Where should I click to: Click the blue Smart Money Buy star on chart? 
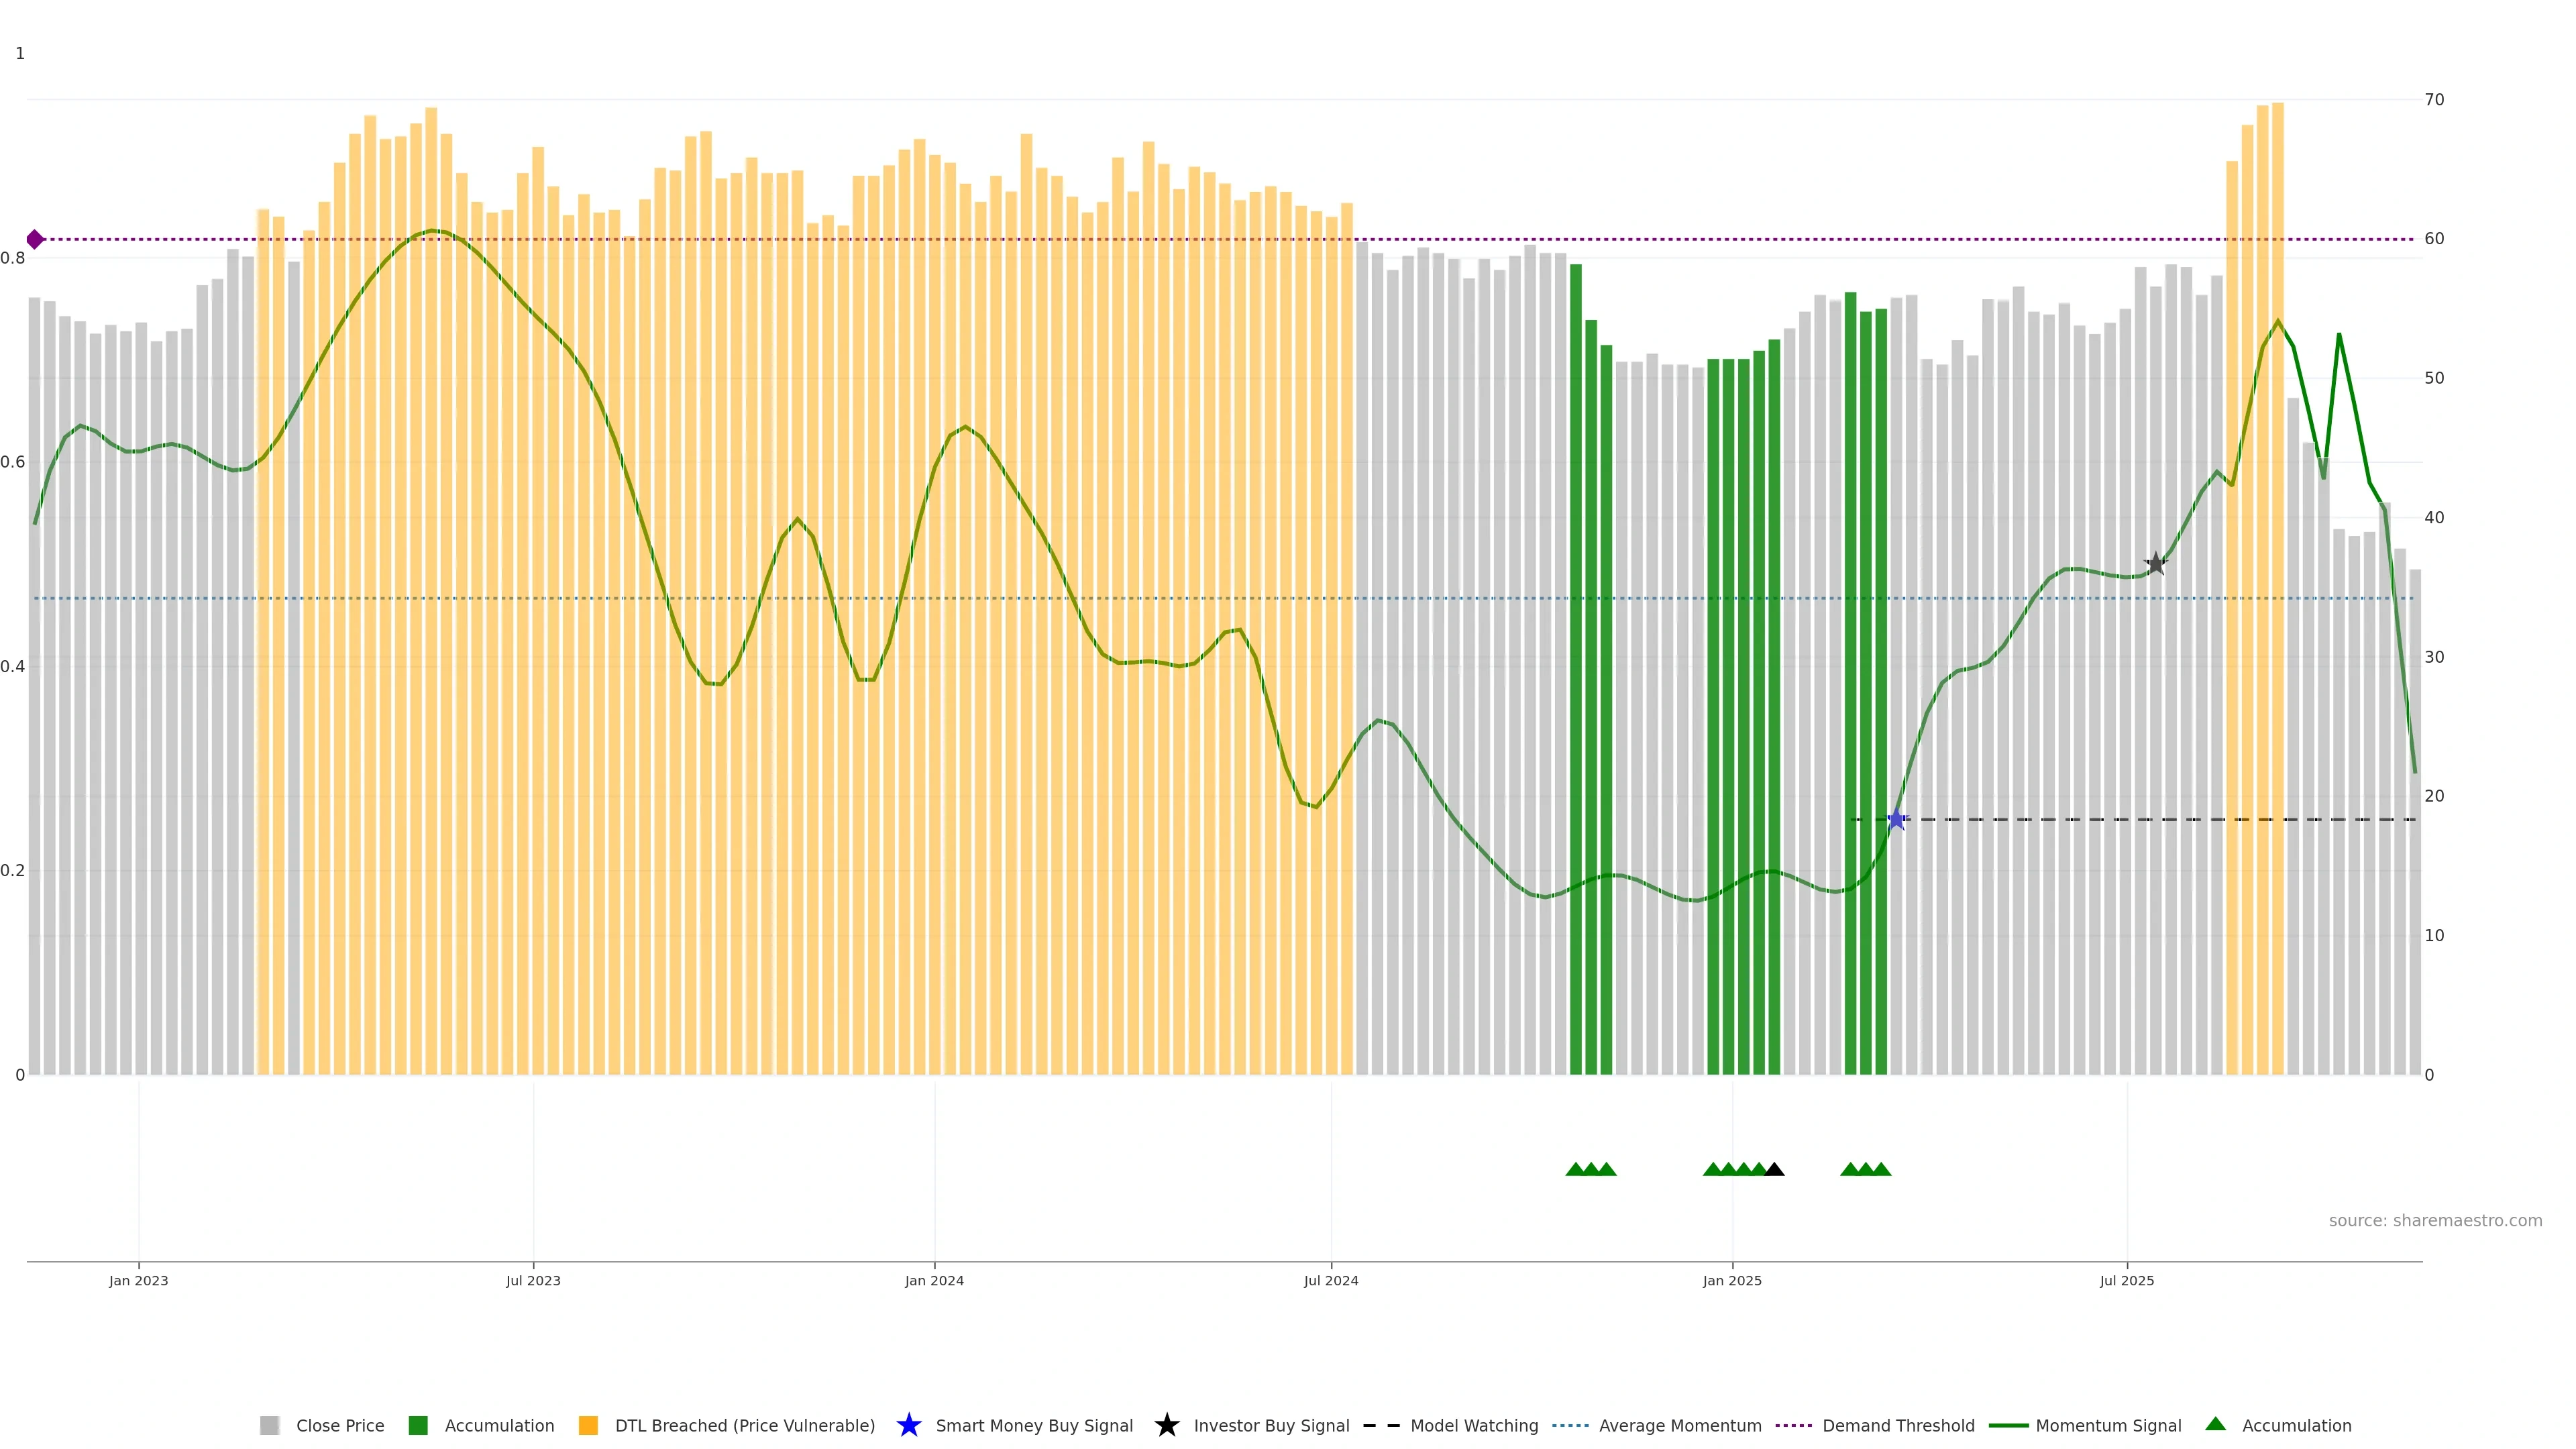[1896, 820]
